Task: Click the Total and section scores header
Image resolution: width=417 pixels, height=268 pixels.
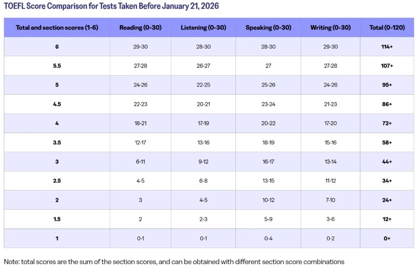Action: 57,27
